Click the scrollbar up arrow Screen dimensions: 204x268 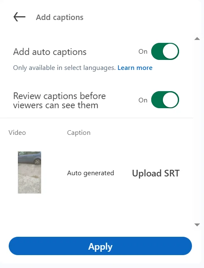(x=197, y=39)
